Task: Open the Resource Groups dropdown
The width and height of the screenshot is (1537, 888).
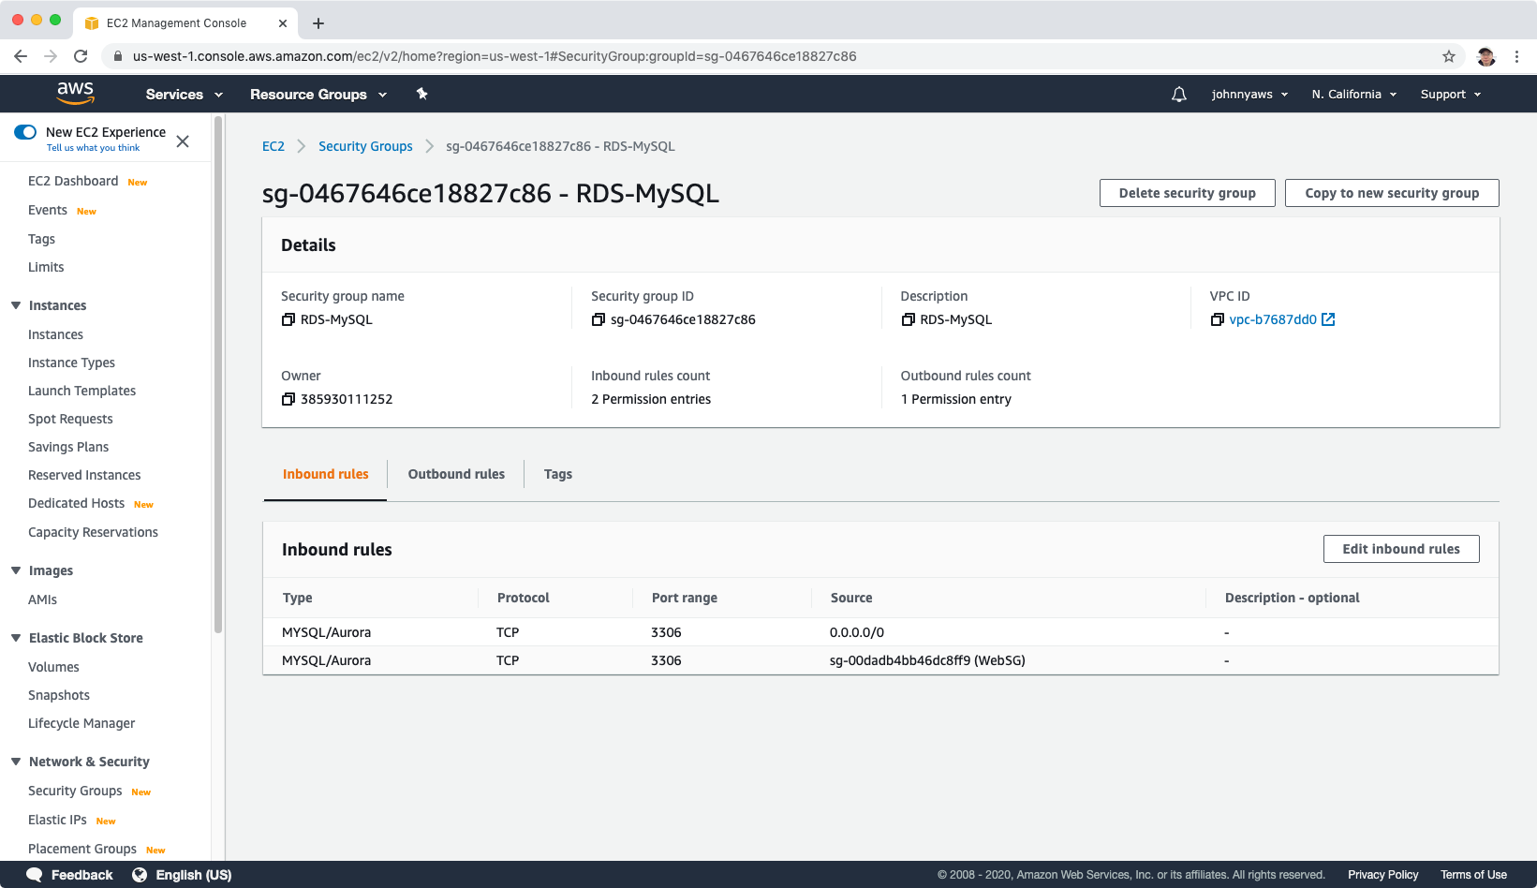Action: click(x=318, y=95)
